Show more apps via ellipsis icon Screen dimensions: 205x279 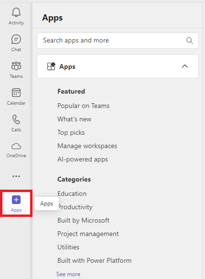pos(16,176)
